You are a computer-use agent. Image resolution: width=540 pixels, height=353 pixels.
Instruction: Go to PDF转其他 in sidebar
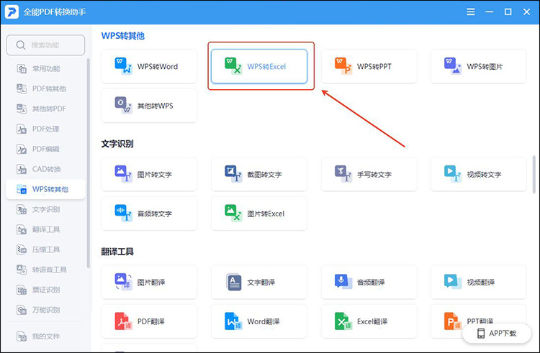pyautogui.click(x=45, y=88)
